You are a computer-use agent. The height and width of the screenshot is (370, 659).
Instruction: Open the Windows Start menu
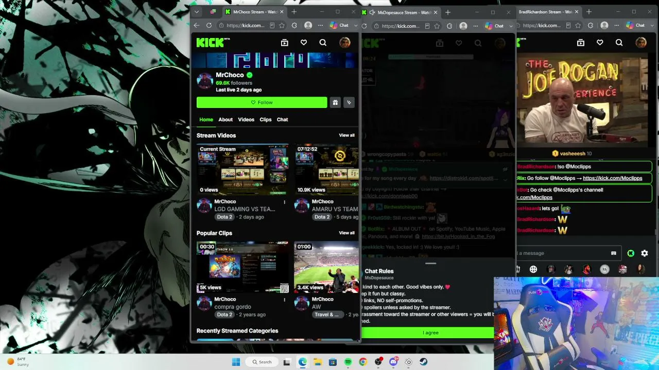tap(236, 362)
